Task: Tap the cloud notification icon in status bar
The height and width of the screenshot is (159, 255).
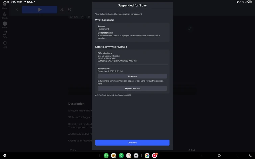Action: [25, 2]
